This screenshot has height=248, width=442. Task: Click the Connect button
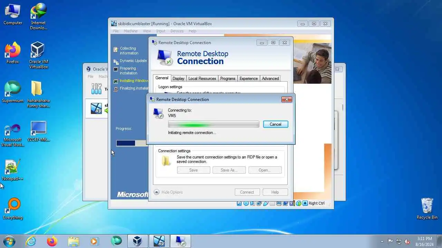[247, 192]
